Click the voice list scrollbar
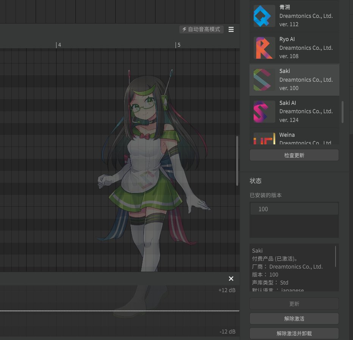The height and width of the screenshot is (340, 353). click(342, 112)
